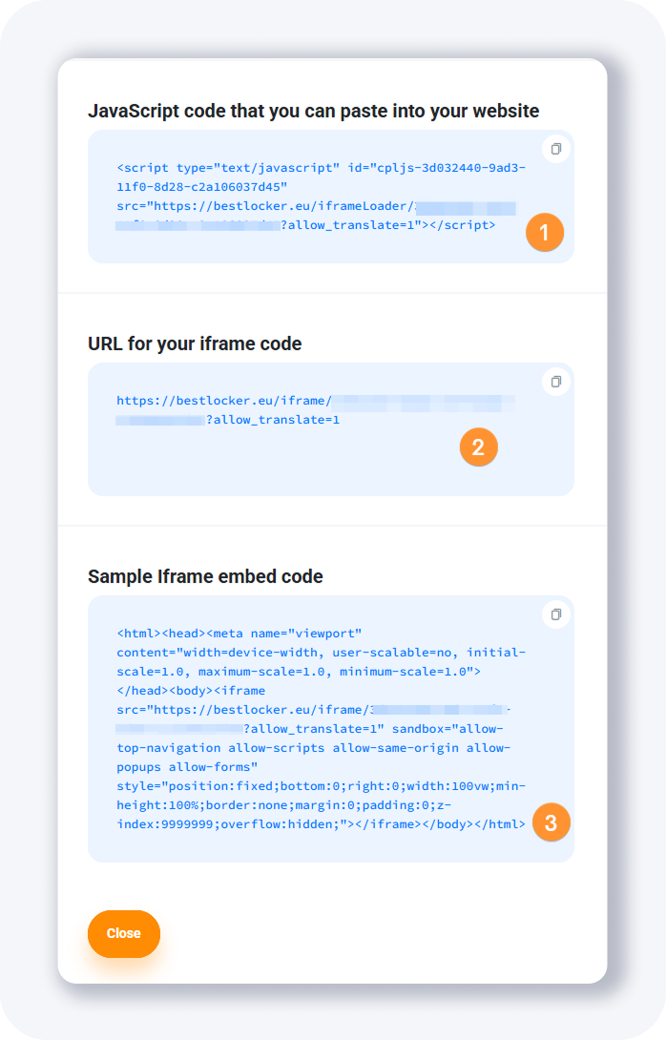Click the orange number 1 badge
Viewport: 666px width, 1040px height.
[545, 233]
